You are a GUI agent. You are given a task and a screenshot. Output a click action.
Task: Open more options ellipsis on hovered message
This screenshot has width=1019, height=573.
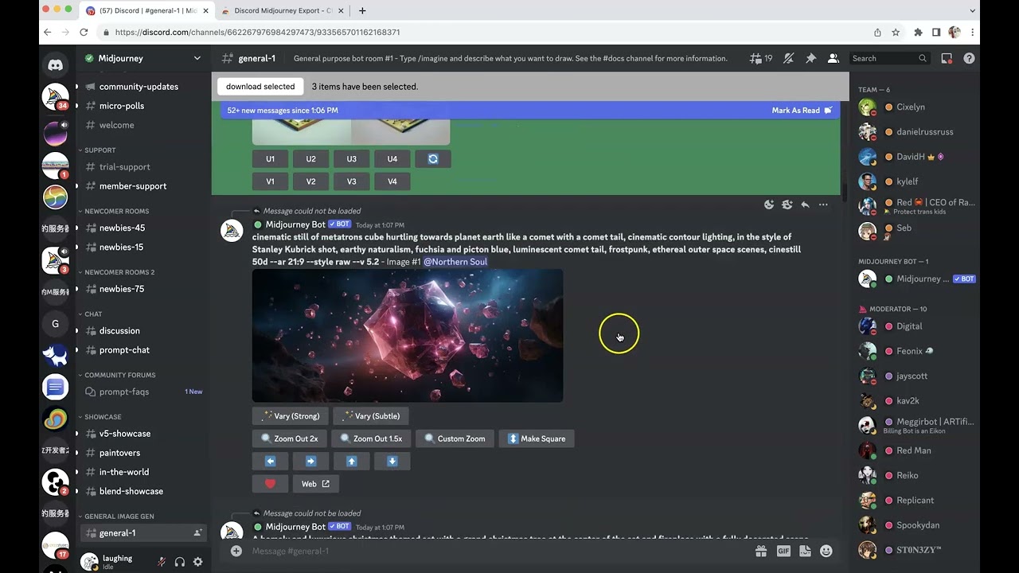coord(823,205)
